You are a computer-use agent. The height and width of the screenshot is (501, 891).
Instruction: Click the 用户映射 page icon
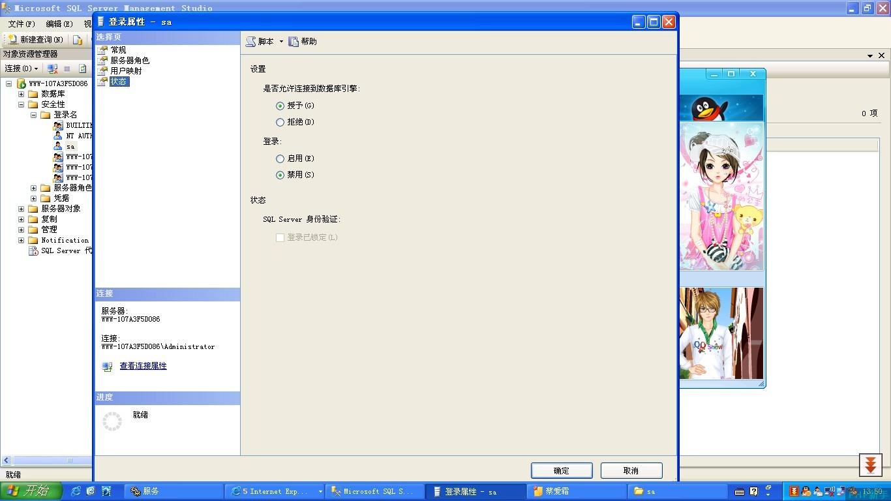102,70
